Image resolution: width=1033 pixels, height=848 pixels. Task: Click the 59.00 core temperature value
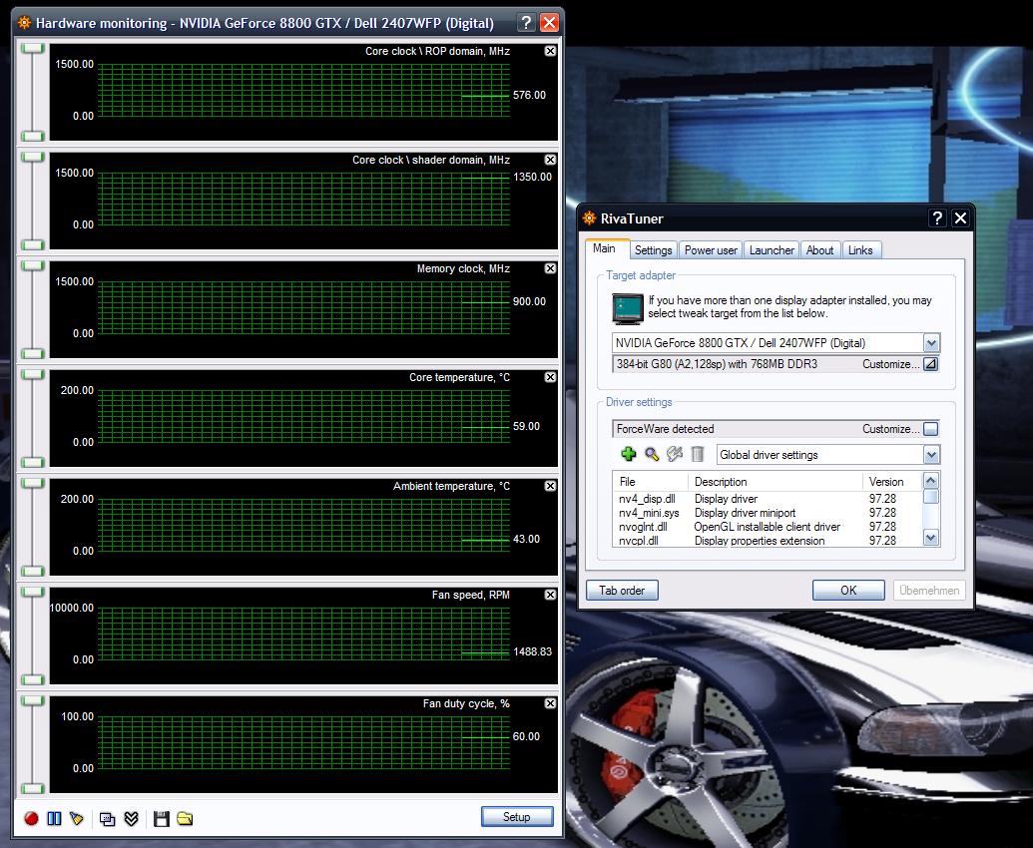pyautogui.click(x=526, y=427)
